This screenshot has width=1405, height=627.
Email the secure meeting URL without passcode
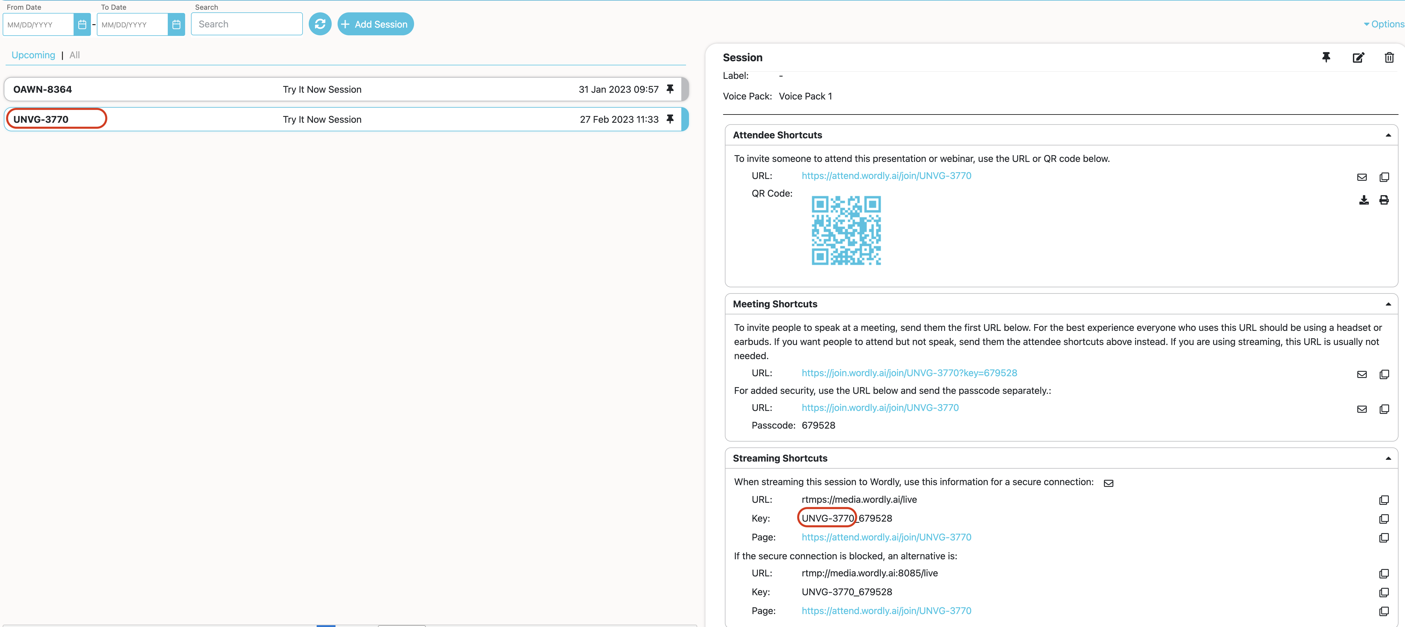tap(1362, 409)
